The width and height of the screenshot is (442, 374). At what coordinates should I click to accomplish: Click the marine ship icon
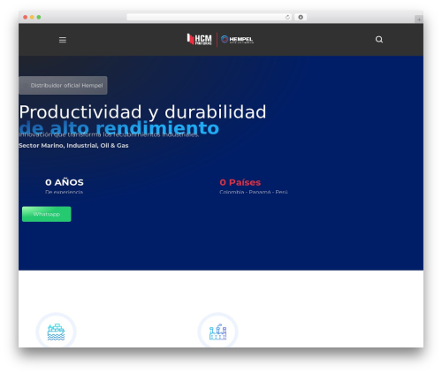pos(56,332)
